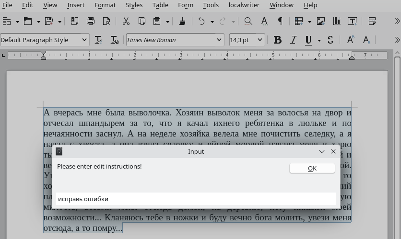
Task: Expand the Insert Table dropdown arrow
Action: [x=309, y=22]
